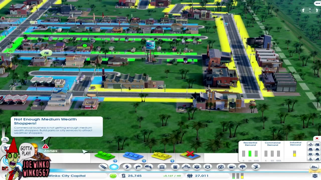
Task: Click the happiness smiley face indicator
Action: click(x=113, y=176)
